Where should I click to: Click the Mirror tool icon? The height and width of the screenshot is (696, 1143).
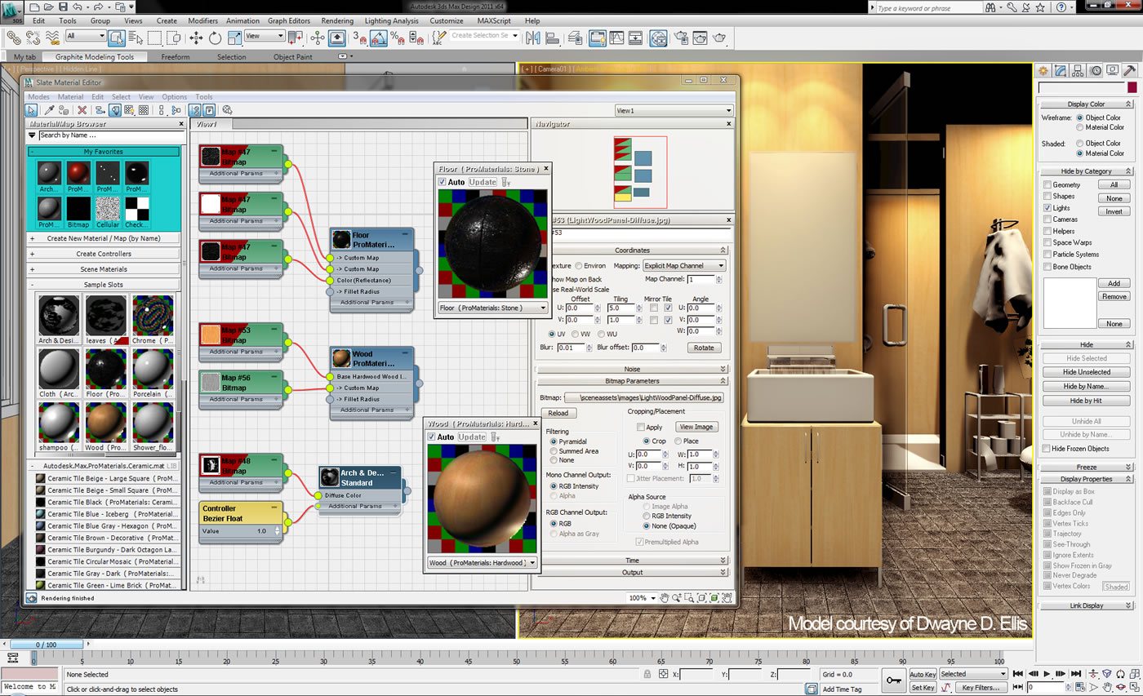pos(532,38)
